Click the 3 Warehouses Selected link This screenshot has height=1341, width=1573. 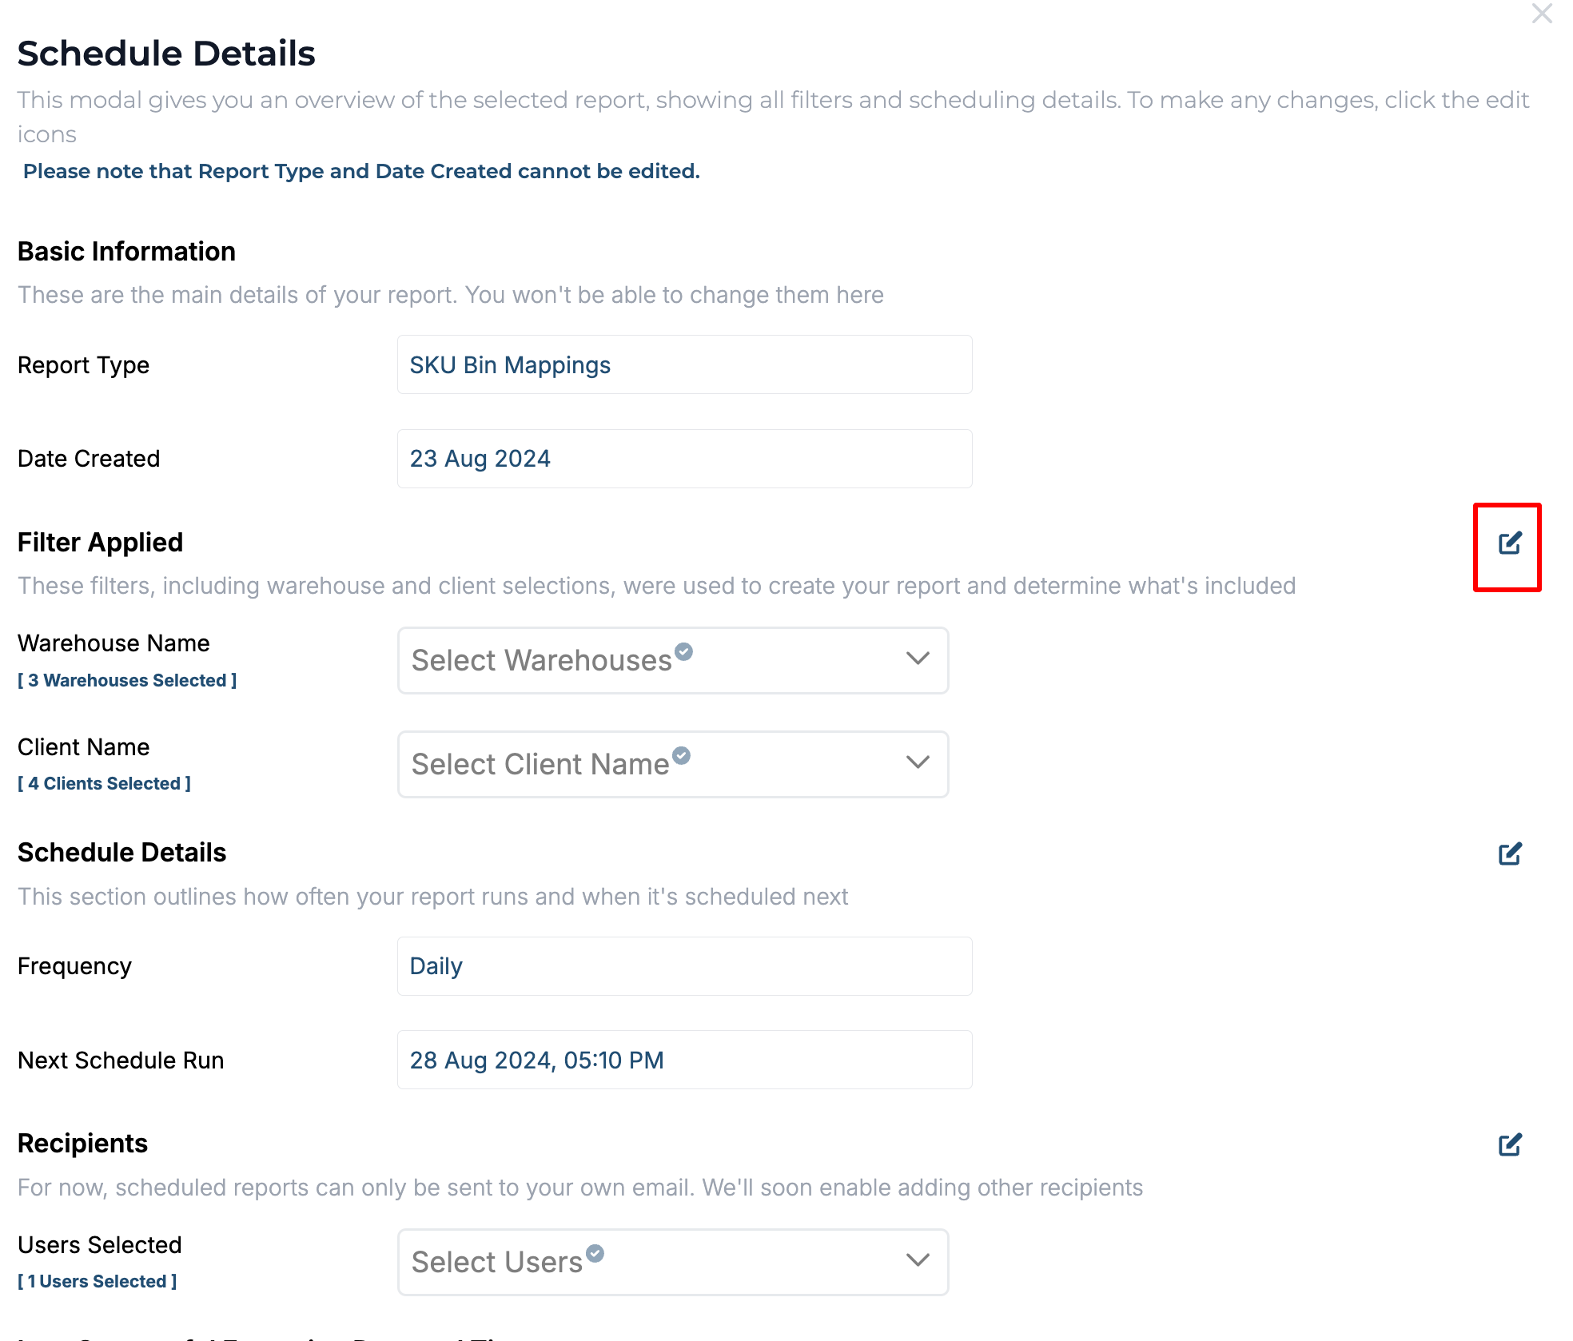pos(128,680)
